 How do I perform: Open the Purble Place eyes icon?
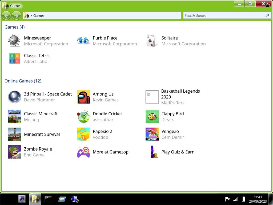[83, 41]
